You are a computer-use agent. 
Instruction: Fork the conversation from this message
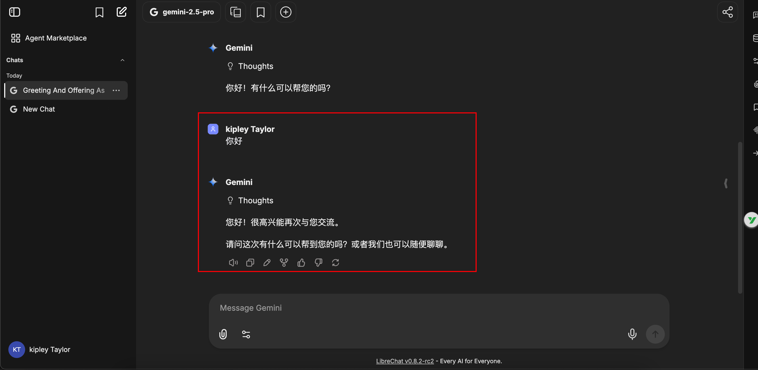pyautogui.click(x=284, y=263)
